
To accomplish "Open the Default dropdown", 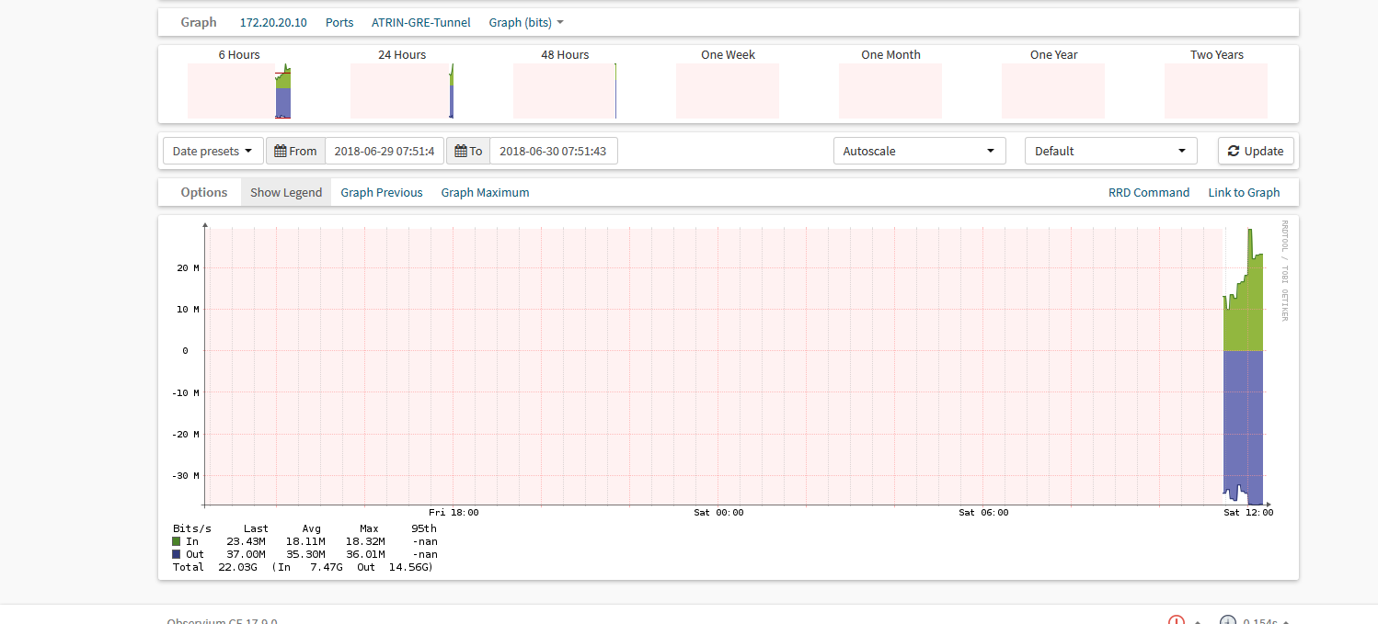I will coord(1111,151).
